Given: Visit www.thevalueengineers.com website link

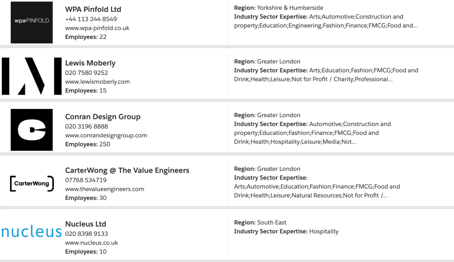Looking at the screenshot, I should (x=105, y=189).
